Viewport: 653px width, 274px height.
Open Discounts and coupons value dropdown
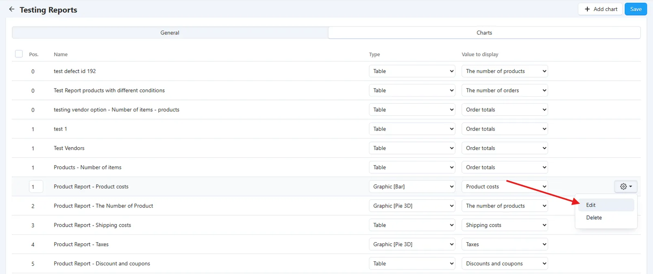coord(505,263)
